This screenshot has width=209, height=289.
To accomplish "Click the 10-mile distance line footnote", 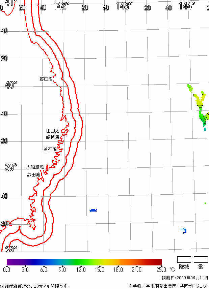I will [35, 286].
